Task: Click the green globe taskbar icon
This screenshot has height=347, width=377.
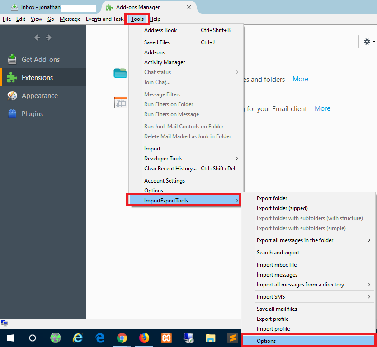Action: 56,338
